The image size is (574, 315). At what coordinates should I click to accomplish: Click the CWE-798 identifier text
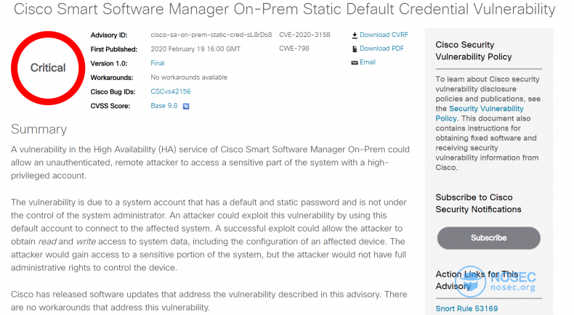tap(294, 49)
